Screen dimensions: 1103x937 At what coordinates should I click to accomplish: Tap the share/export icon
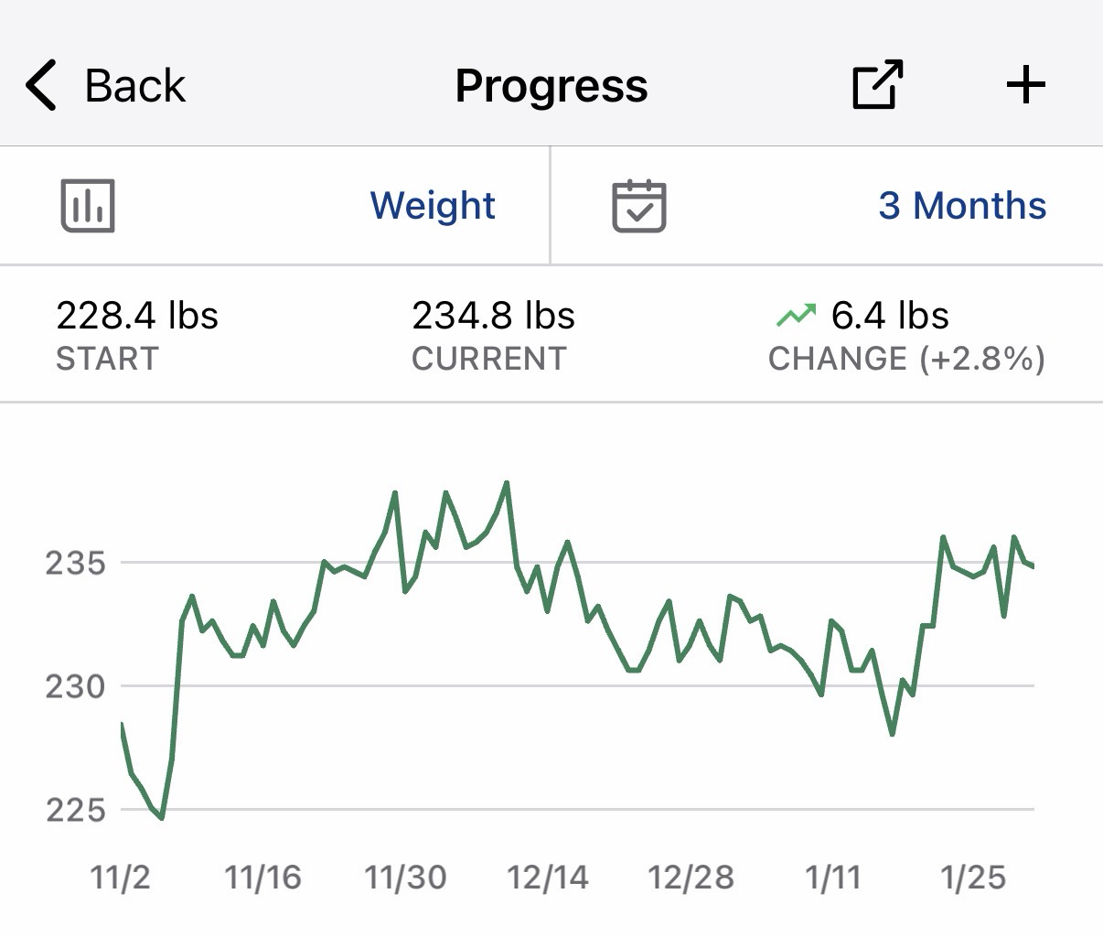click(877, 85)
